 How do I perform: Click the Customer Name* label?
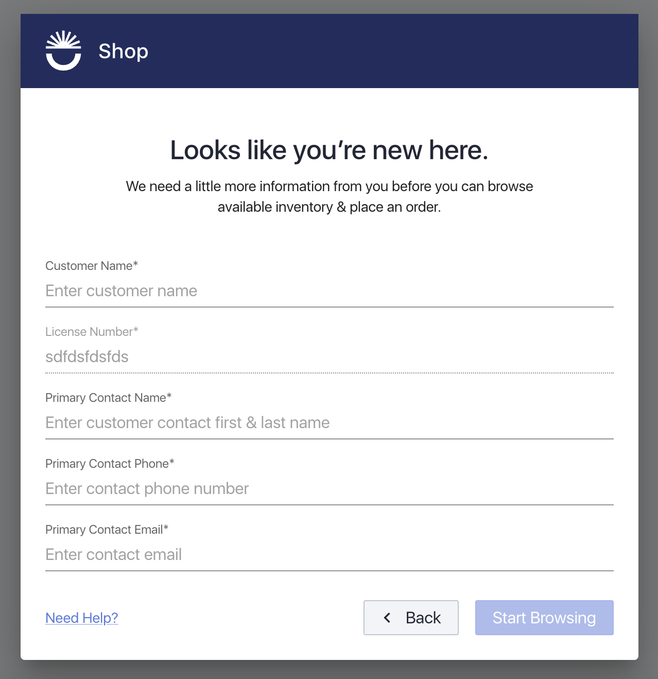point(92,266)
